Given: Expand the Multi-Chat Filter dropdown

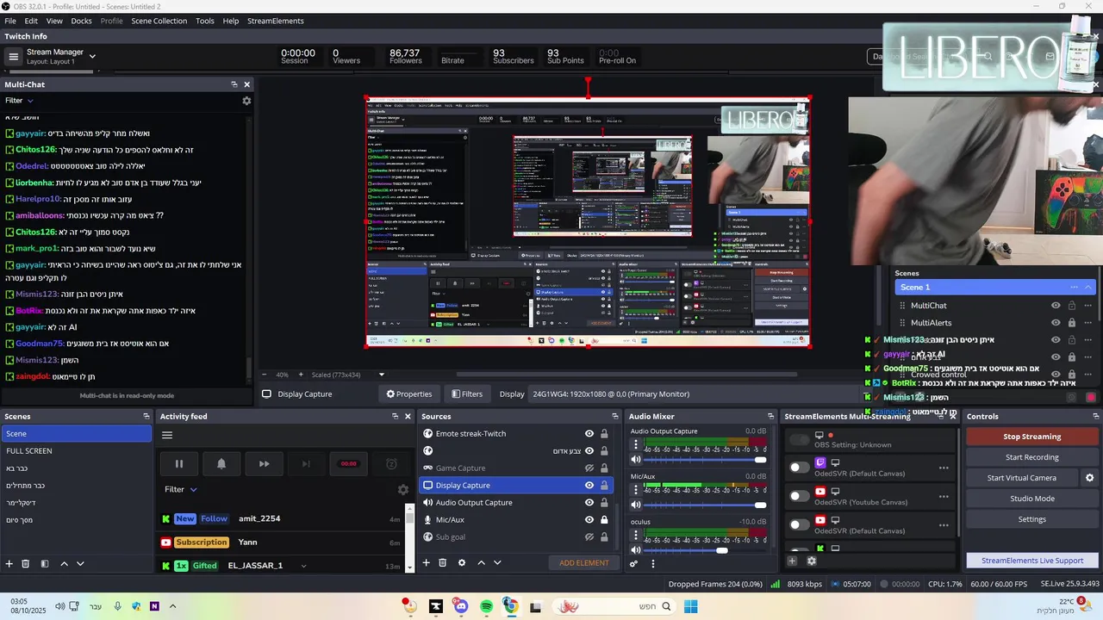Looking at the screenshot, I should tap(19, 101).
